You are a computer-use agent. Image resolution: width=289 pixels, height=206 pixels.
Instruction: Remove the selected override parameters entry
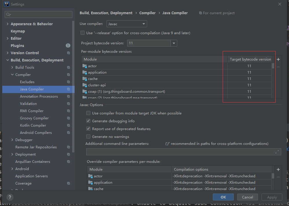coord(278,177)
